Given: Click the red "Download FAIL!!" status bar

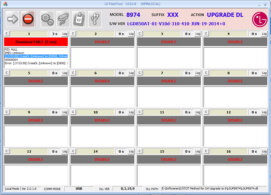Looking at the screenshot, I should coord(36,42).
